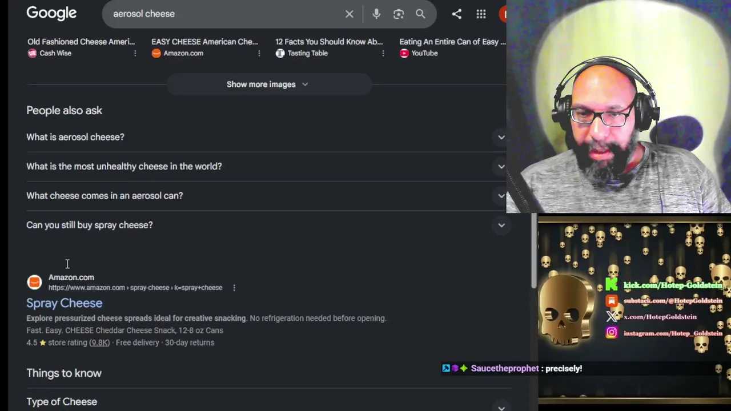Screen dimensions: 731x411
Task: Click the webcam video feed
Action: (618, 107)
